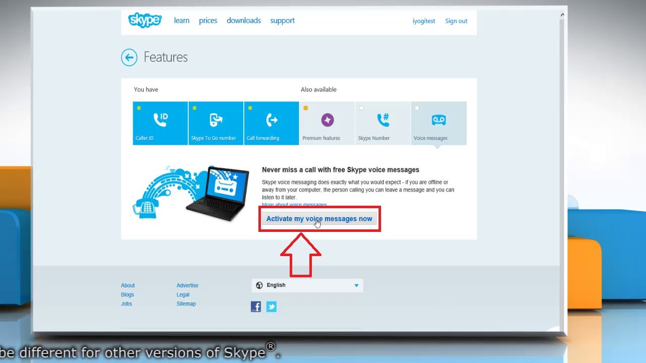Open the Blogs footer link
The image size is (646, 363).
pyautogui.click(x=127, y=294)
